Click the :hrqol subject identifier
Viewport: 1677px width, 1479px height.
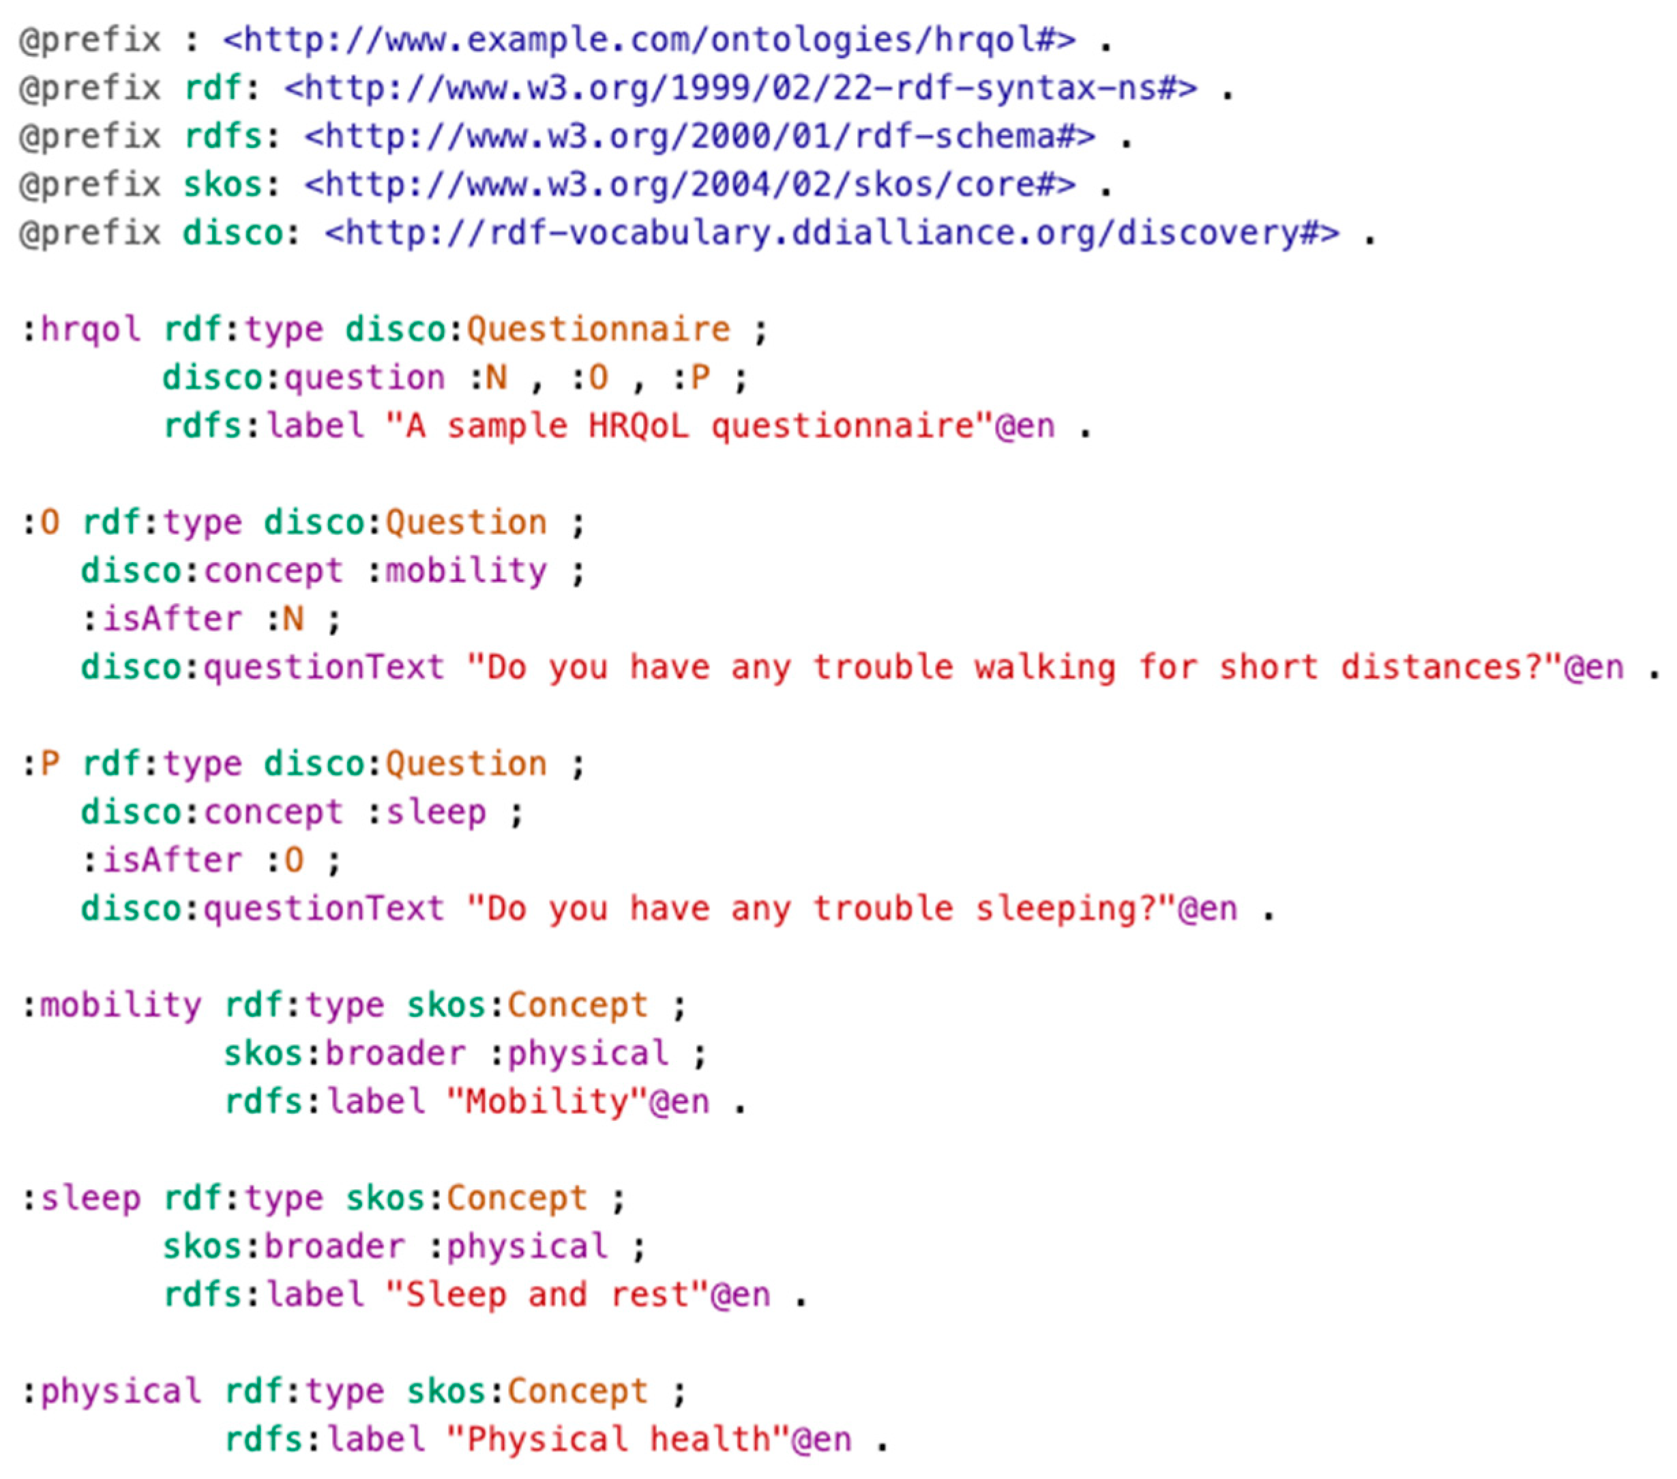81,330
